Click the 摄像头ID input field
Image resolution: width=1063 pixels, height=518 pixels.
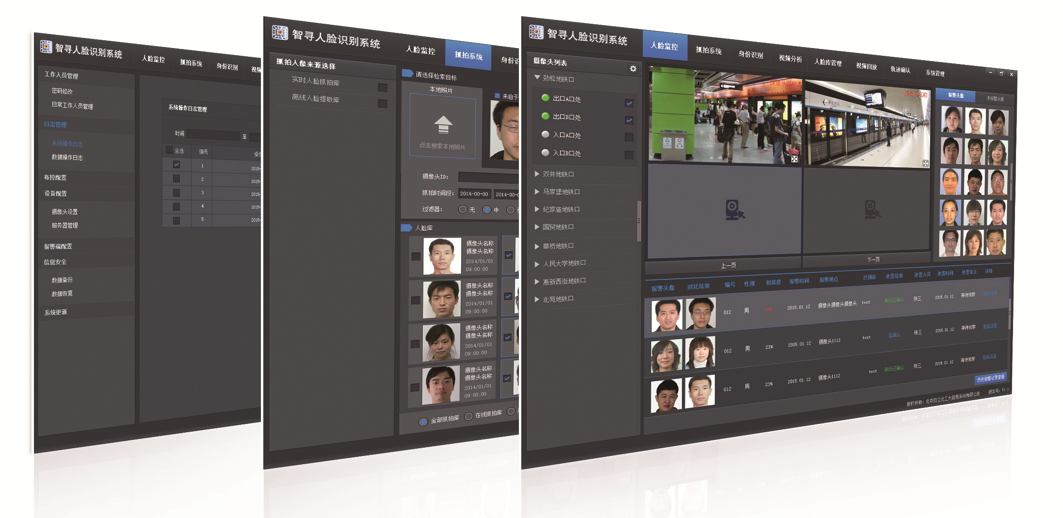pyautogui.click(x=487, y=178)
